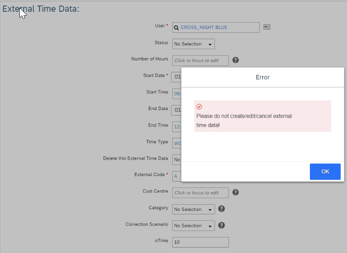347x253 pixels.
Task: Click into Number of Hours field
Action: (x=200, y=61)
